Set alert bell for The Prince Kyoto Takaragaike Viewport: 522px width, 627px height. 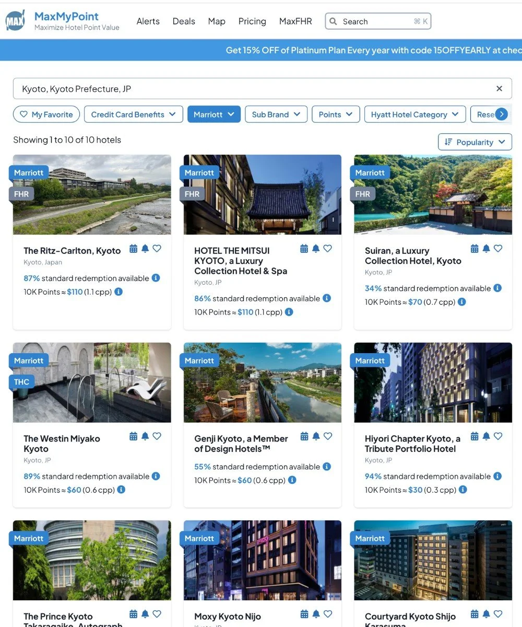pyautogui.click(x=145, y=614)
